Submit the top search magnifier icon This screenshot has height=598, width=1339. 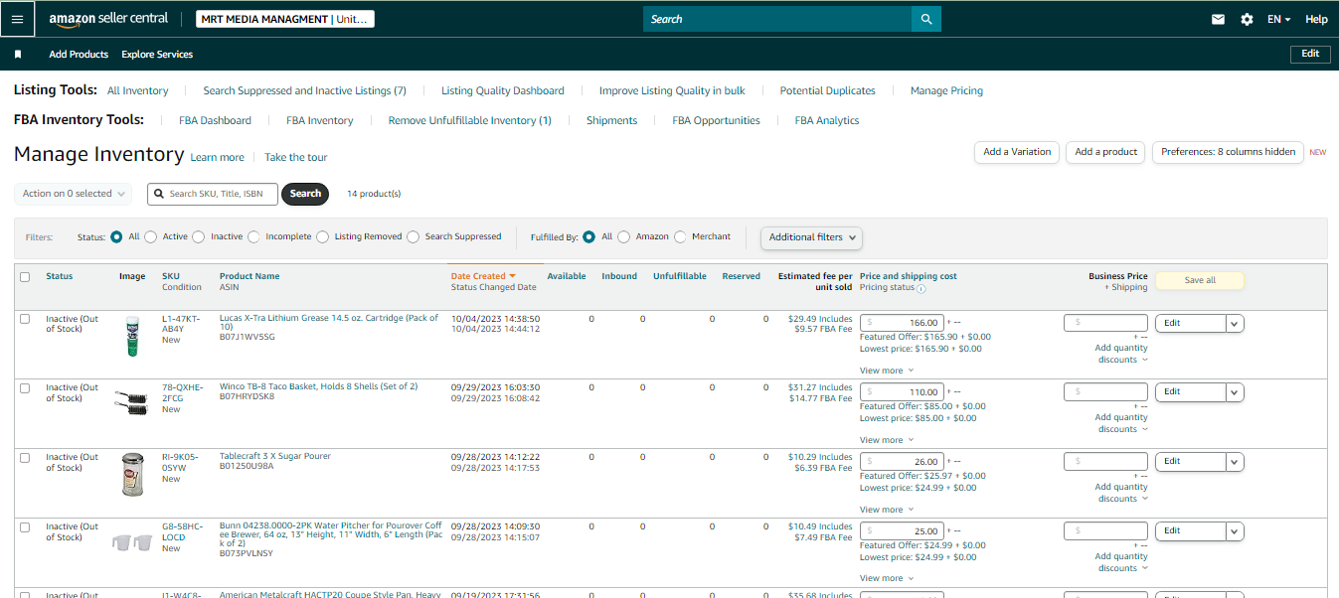926,19
